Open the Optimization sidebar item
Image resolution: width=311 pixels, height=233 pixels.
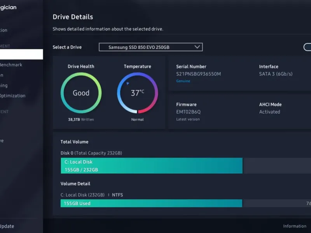12,96
